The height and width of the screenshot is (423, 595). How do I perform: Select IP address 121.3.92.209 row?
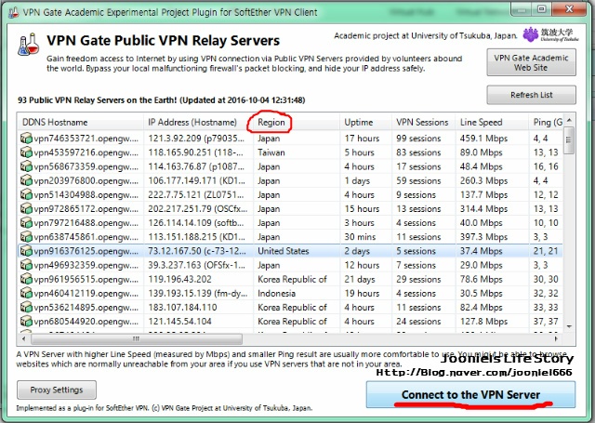[x=290, y=139]
